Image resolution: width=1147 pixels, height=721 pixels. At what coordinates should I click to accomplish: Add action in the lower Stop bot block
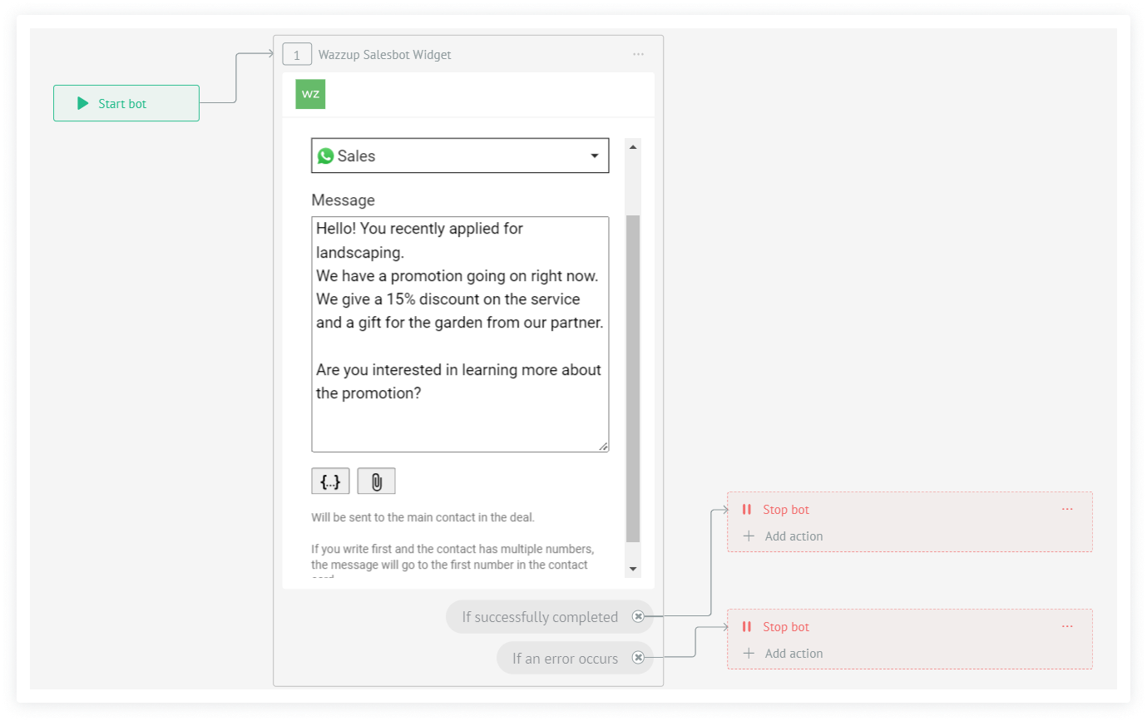coord(783,654)
